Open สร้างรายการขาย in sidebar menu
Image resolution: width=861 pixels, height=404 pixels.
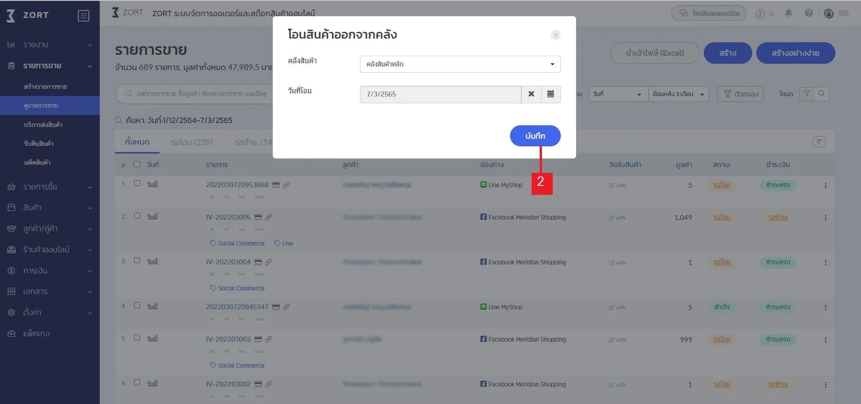[x=45, y=87]
